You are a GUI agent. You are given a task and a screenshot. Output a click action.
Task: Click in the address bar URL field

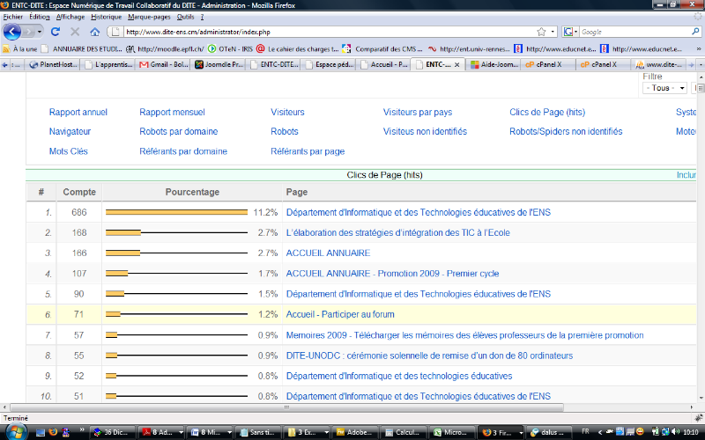point(326,32)
